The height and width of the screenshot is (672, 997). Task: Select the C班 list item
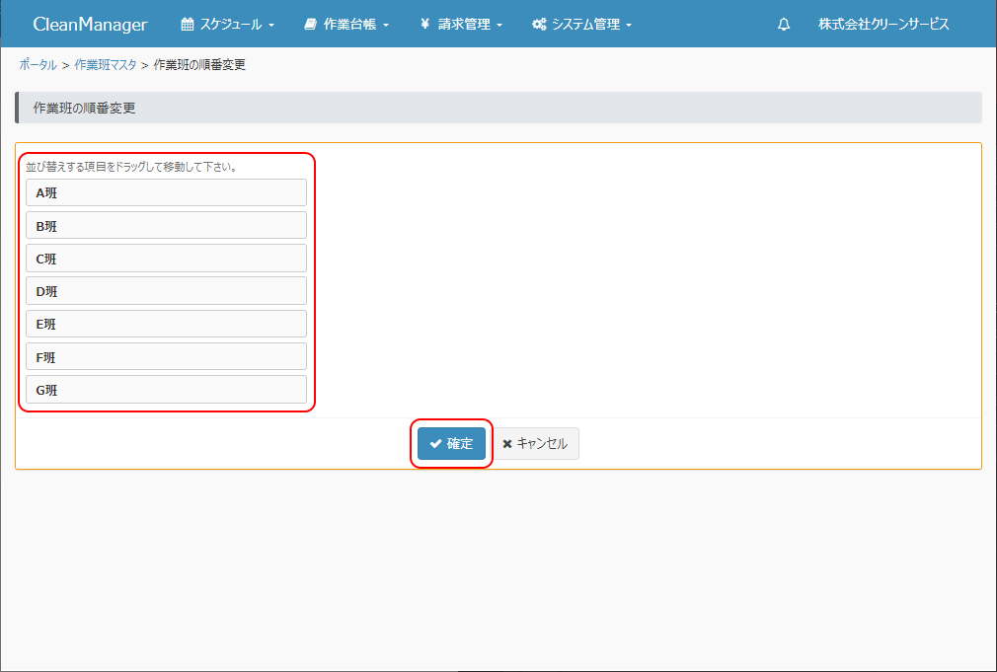point(166,259)
